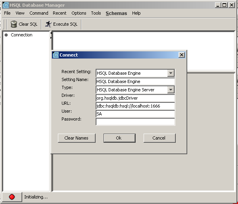Select the Recent Setting combo box
This screenshot has width=238, height=204.
tap(135, 73)
